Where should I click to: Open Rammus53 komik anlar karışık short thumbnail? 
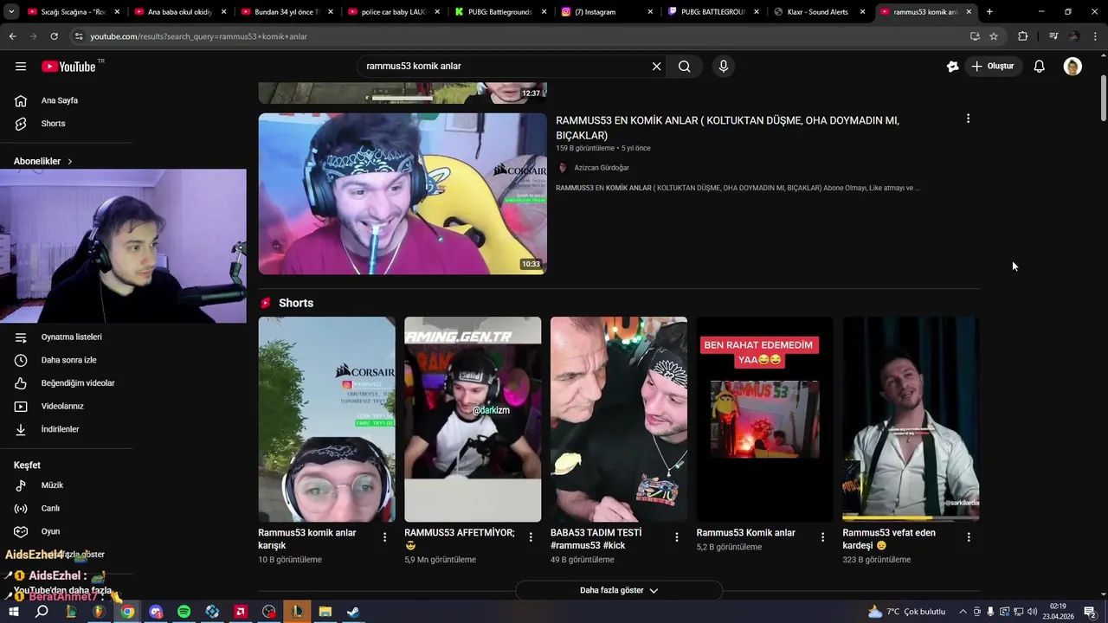326,419
